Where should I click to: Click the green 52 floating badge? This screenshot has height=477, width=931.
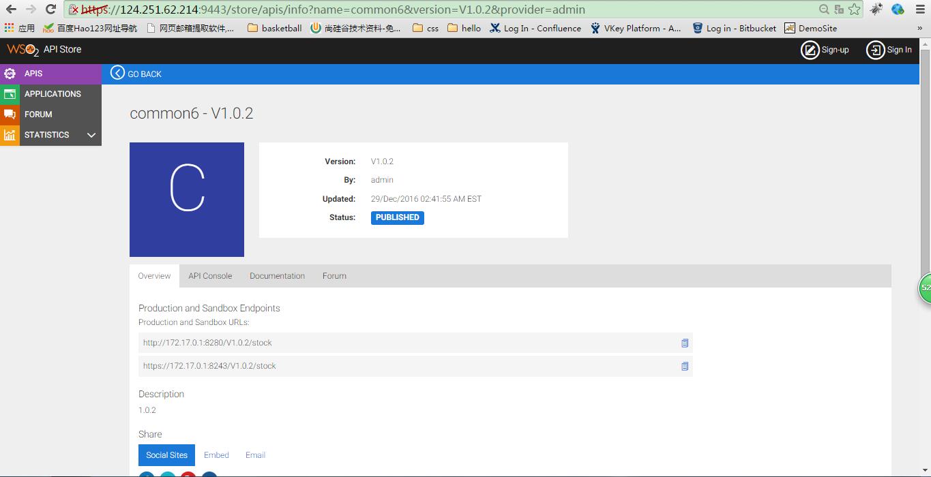924,288
